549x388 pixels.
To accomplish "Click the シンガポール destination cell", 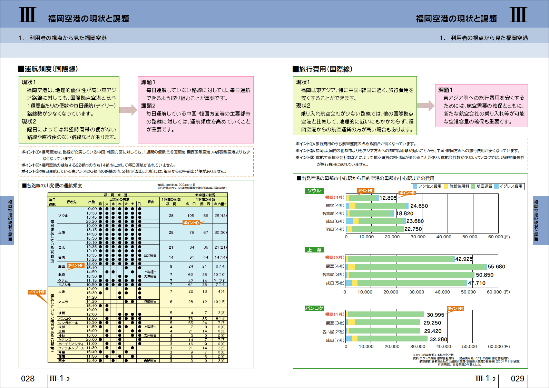I will pyautogui.click(x=71, y=323).
